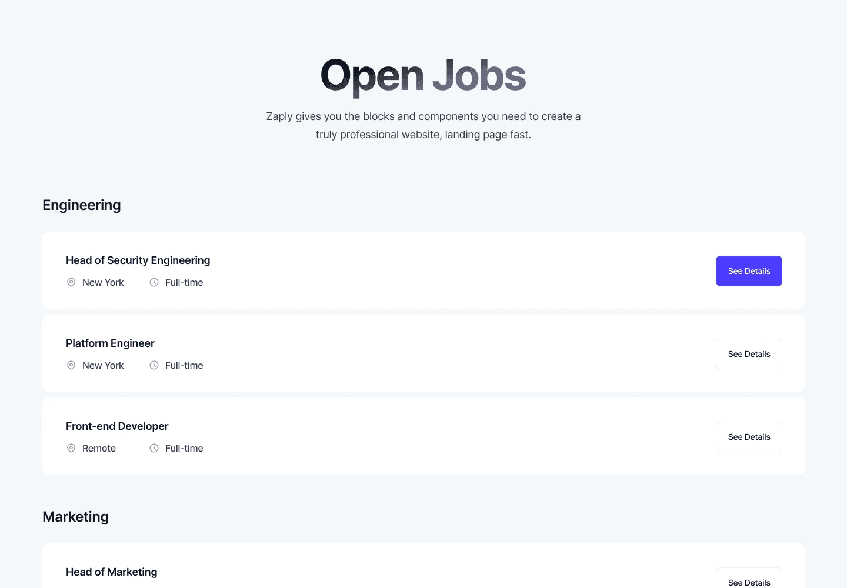
Task: Select the Head of Marketing job title
Action: (111, 572)
